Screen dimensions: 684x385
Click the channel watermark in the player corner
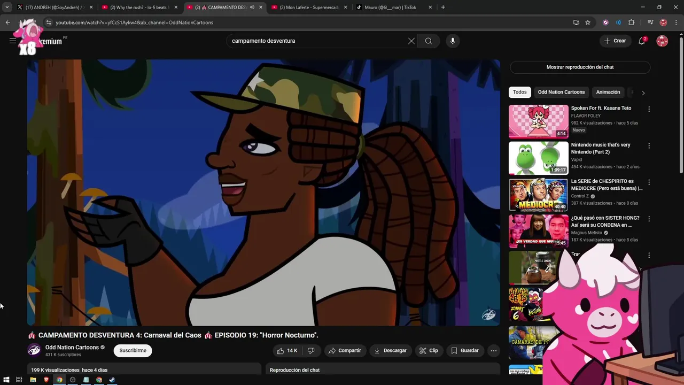[x=488, y=314]
